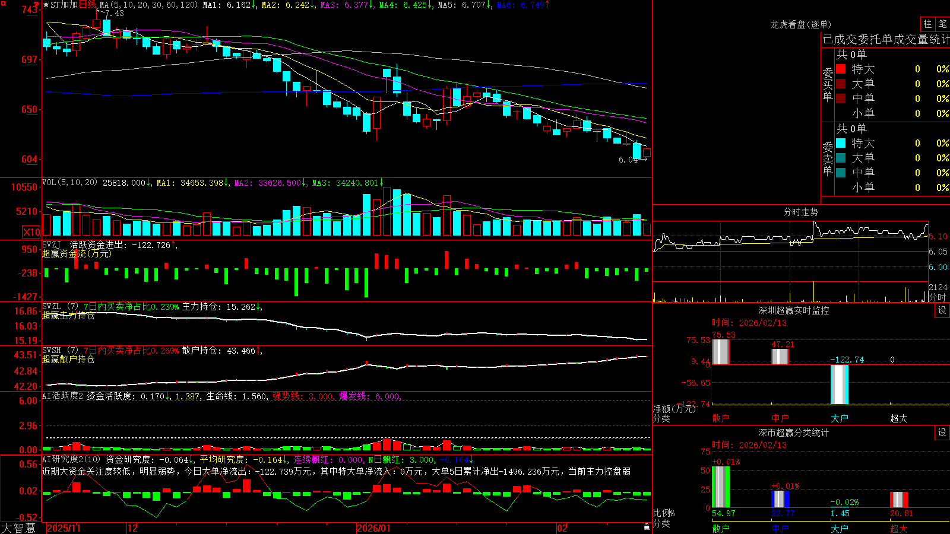Image resolution: width=950 pixels, height=534 pixels.
Task: Click the 6.04 low price annotation
Action: tap(628, 160)
